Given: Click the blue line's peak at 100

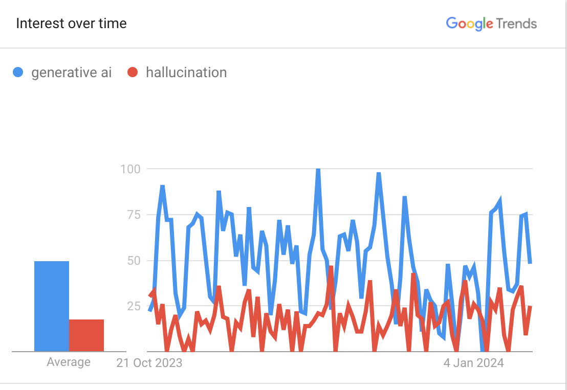Looking at the screenshot, I should pyautogui.click(x=318, y=169).
